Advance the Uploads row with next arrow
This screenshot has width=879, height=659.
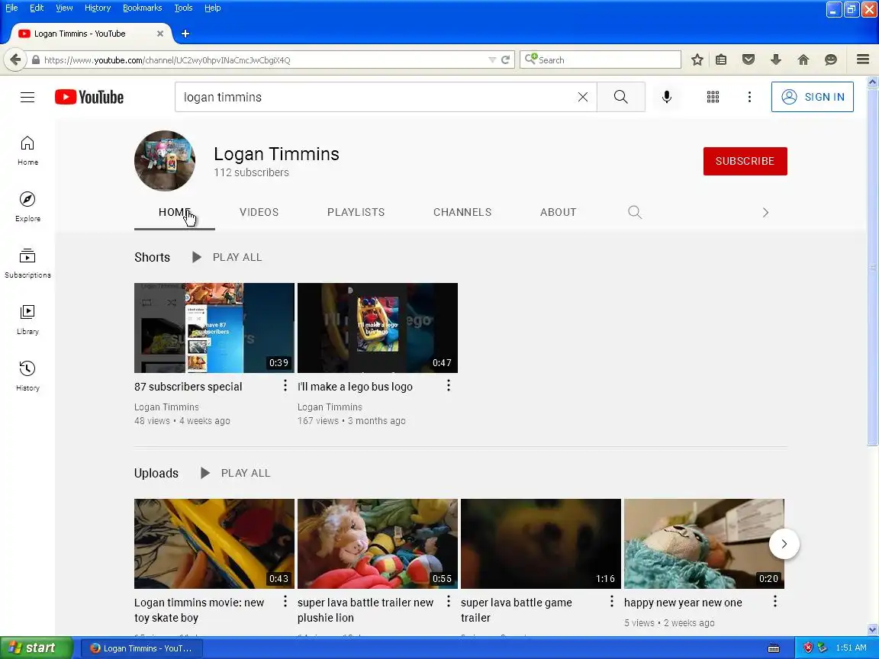coord(784,544)
